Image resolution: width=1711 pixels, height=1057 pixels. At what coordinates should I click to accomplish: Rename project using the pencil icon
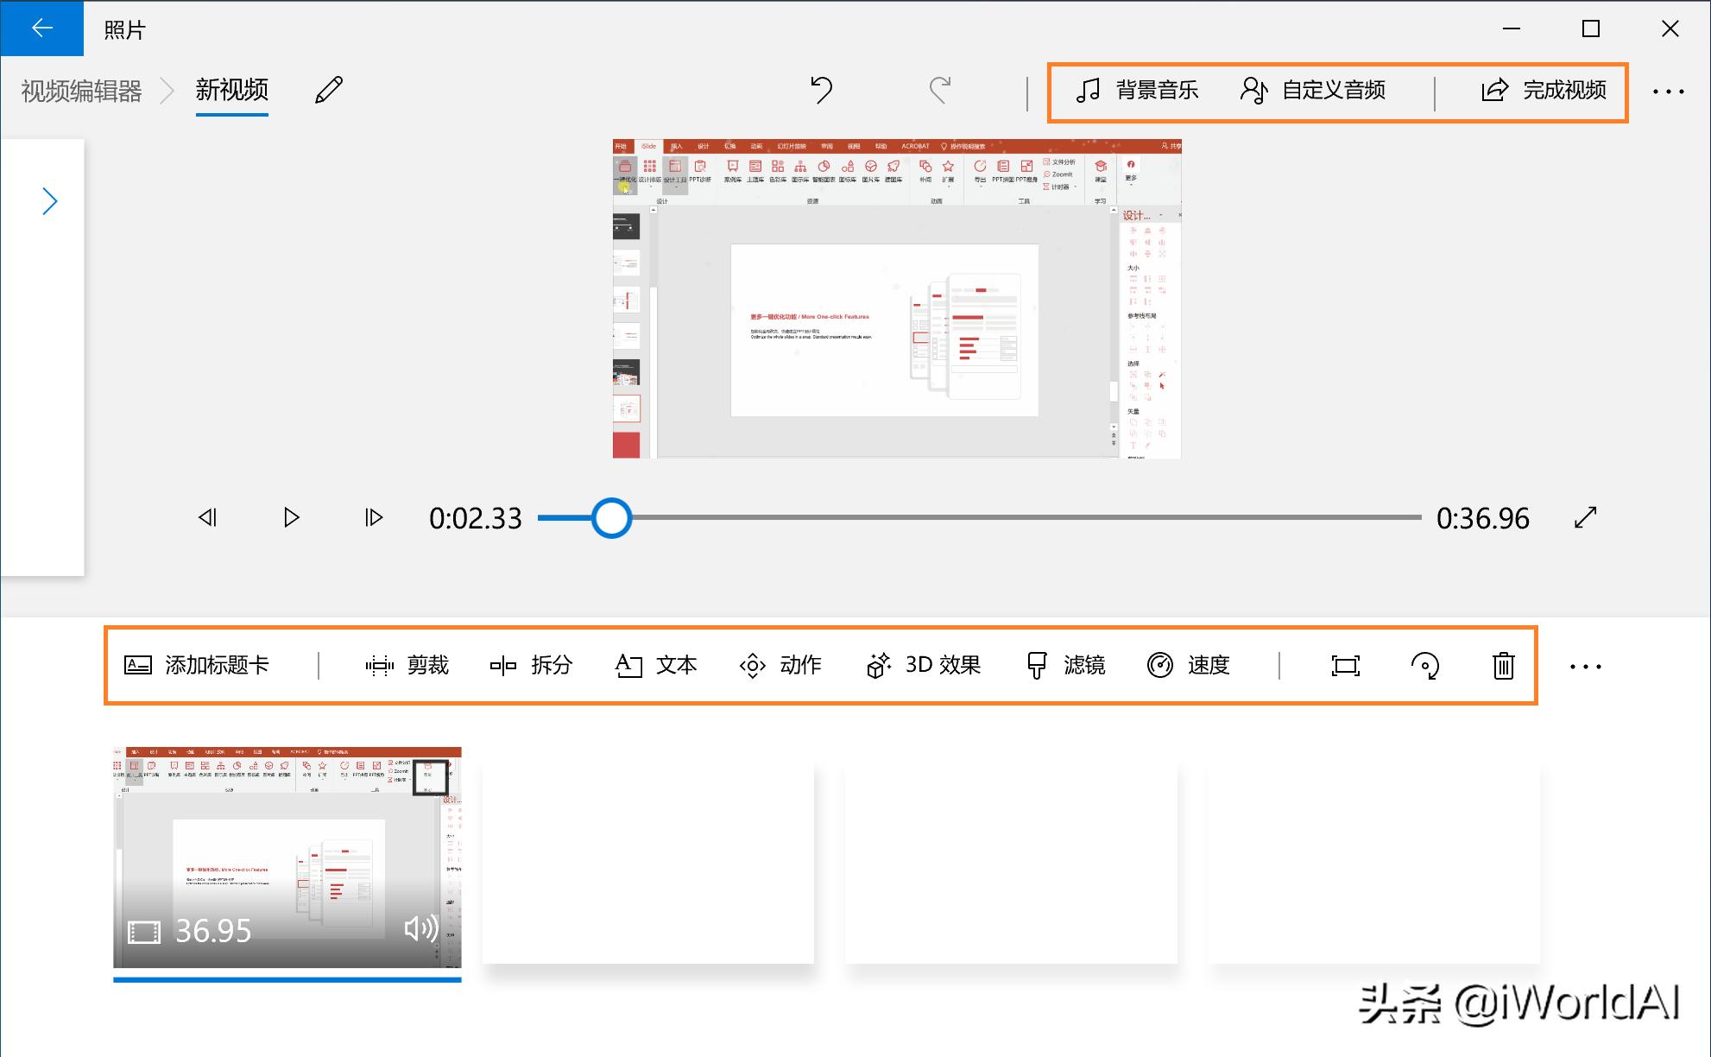[x=326, y=90]
